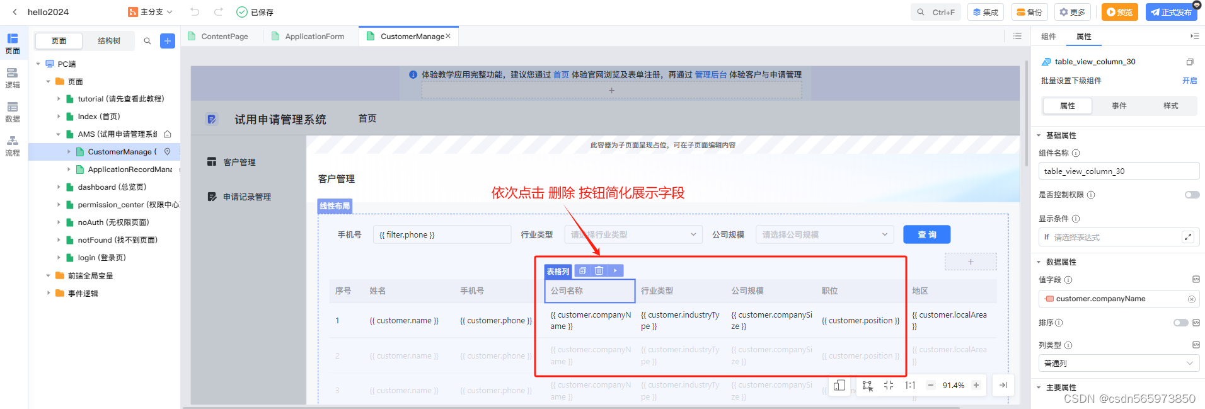
Task: Click the Ctrl+F search box
Action: tap(935, 12)
